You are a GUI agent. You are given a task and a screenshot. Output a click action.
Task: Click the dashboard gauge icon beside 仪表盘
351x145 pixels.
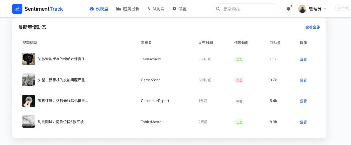[x=91, y=9]
